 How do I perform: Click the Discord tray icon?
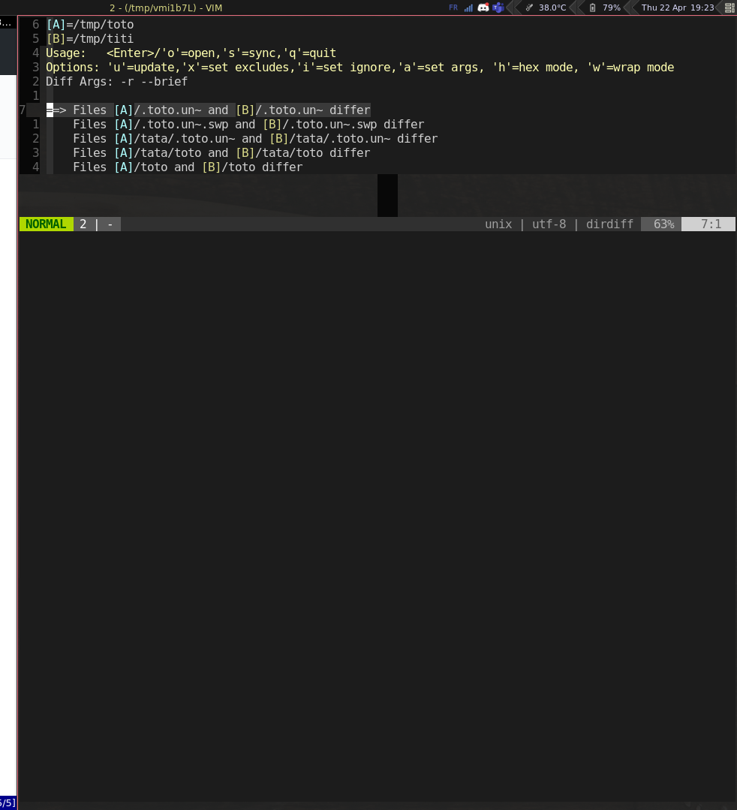pyautogui.click(x=483, y=8)
